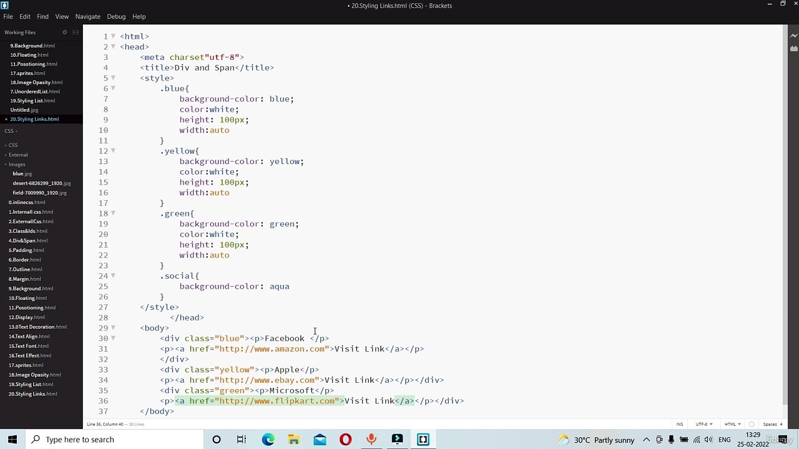This screenshot has height=449, width=799.
Task: Open Live Preview lightning icon
Action: [793, 36]
